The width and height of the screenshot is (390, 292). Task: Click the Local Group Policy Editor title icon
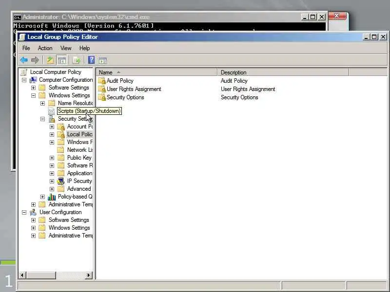click(x=22, y=37)
